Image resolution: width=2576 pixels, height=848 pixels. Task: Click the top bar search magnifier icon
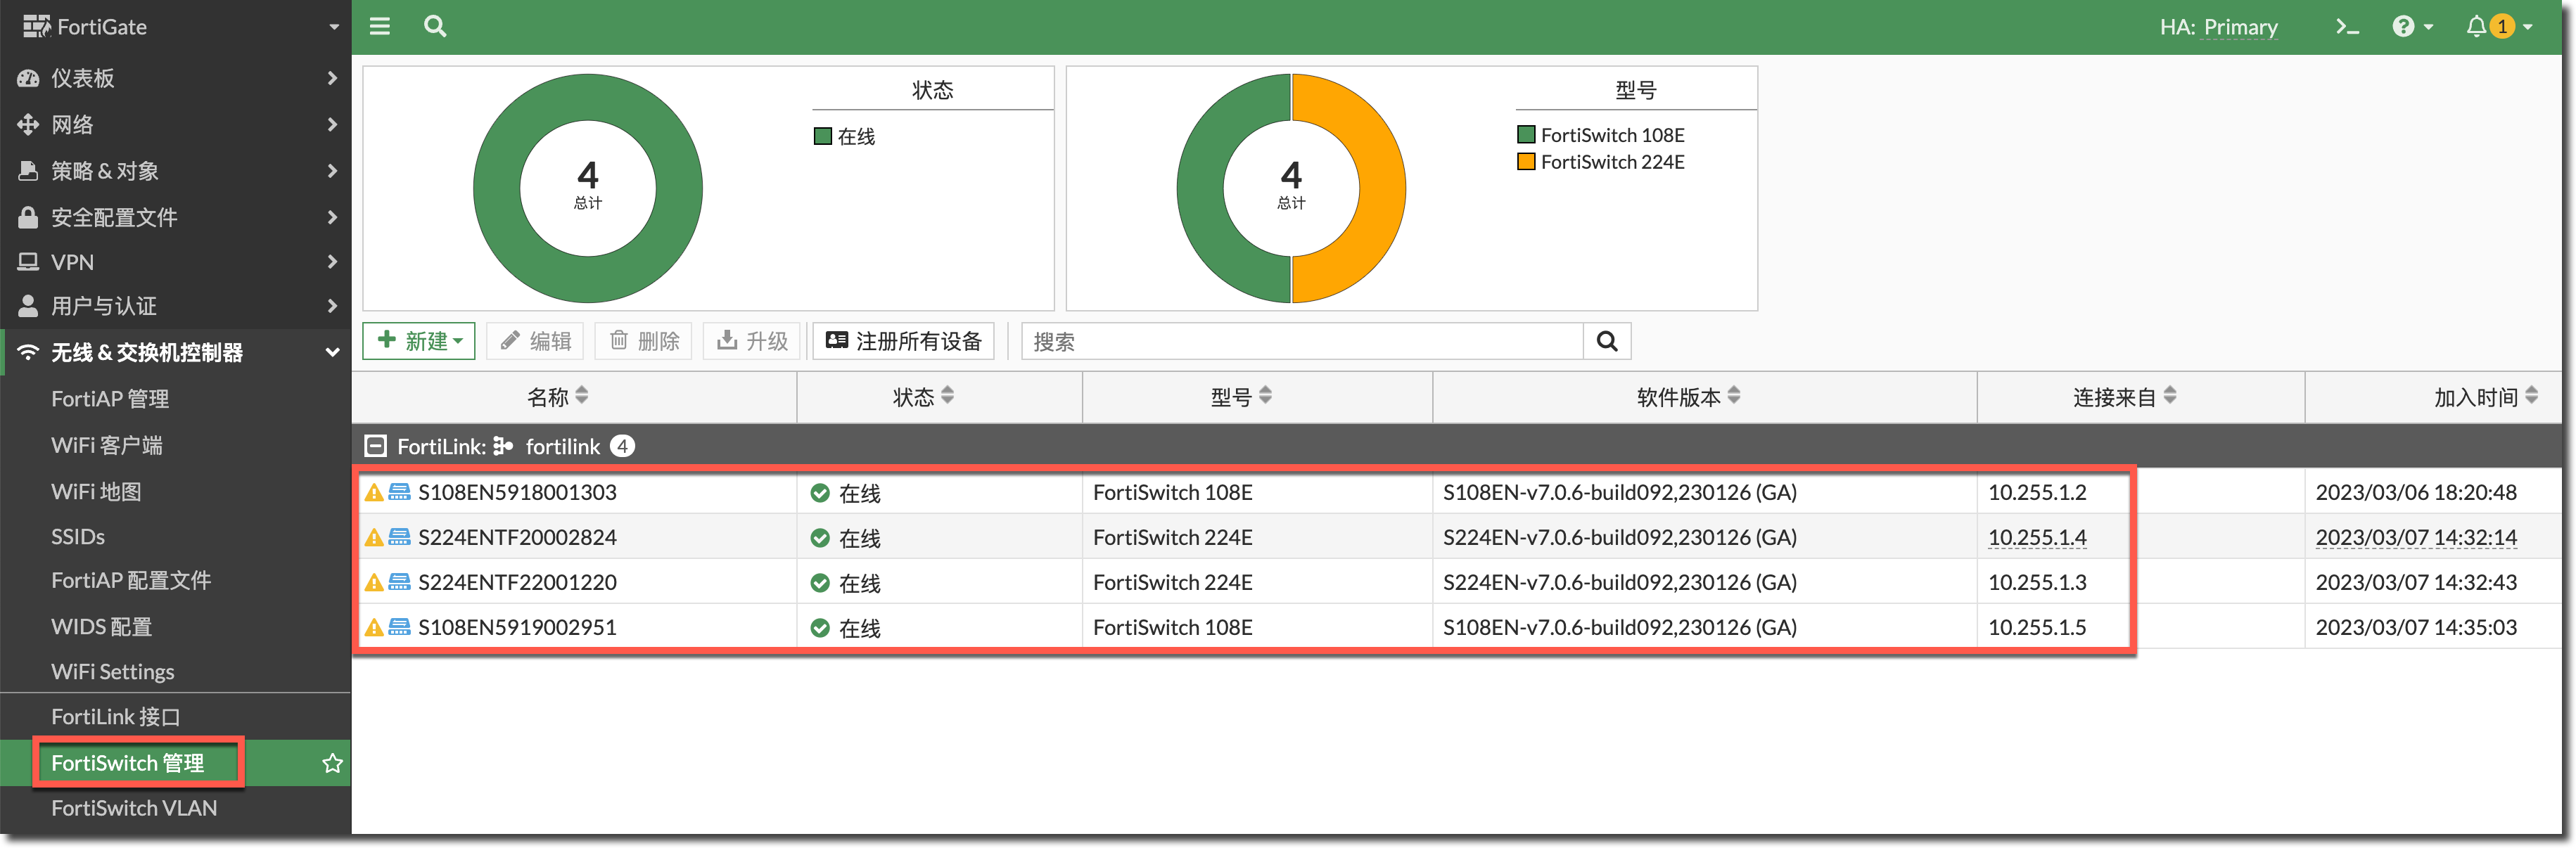click(434, 26)
